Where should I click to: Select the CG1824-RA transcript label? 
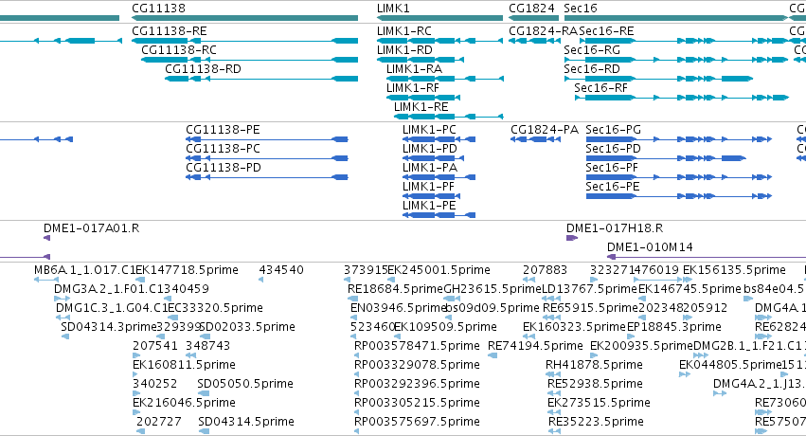[544, 31]
